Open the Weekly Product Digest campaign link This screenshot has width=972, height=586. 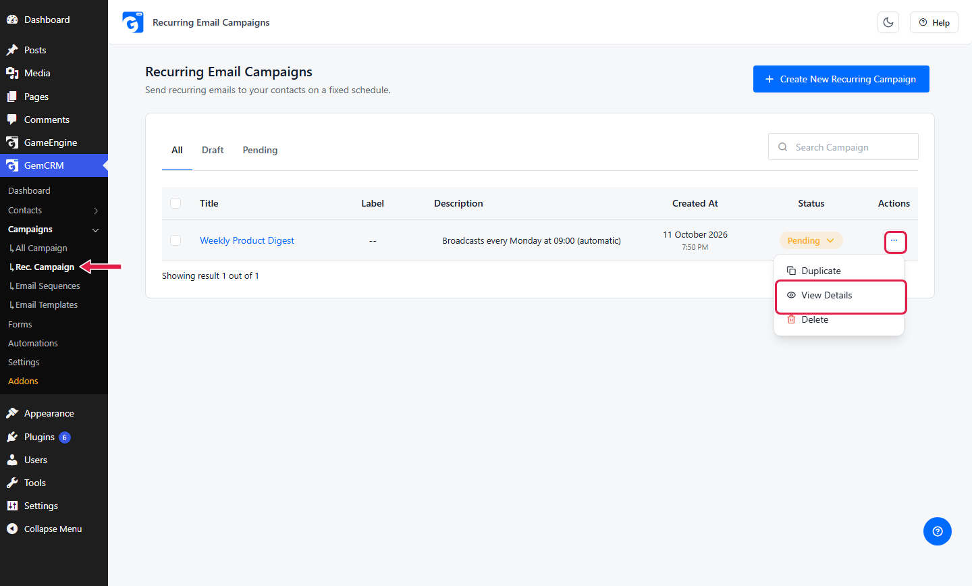(247, 240)
